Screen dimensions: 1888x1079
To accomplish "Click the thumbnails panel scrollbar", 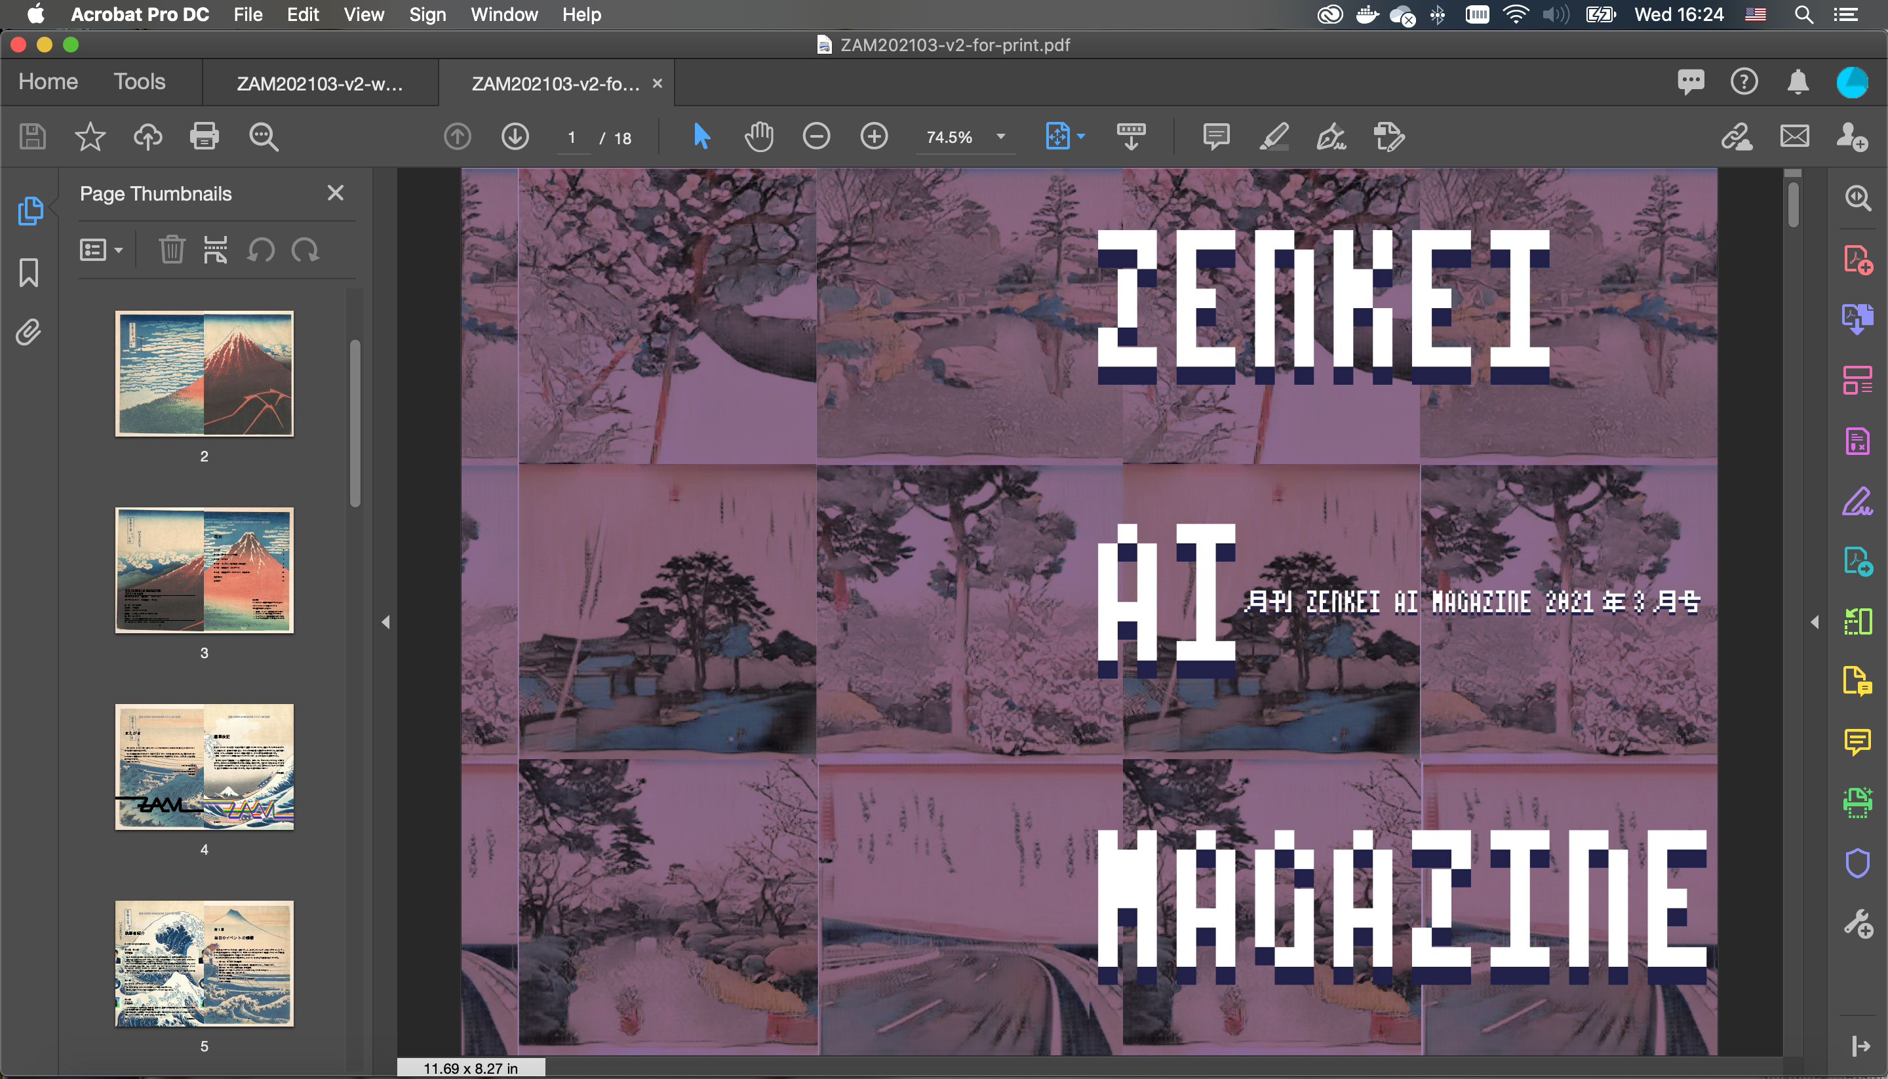I will (355, 424).
